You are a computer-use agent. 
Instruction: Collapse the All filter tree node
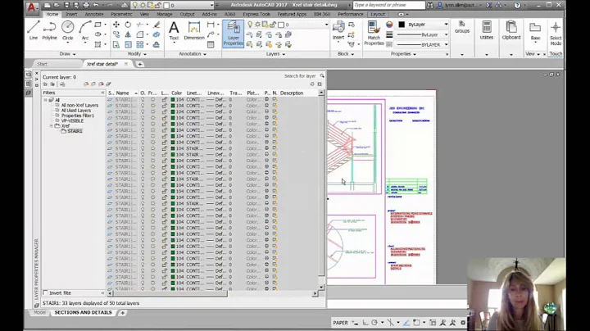[x=45, y=100]
